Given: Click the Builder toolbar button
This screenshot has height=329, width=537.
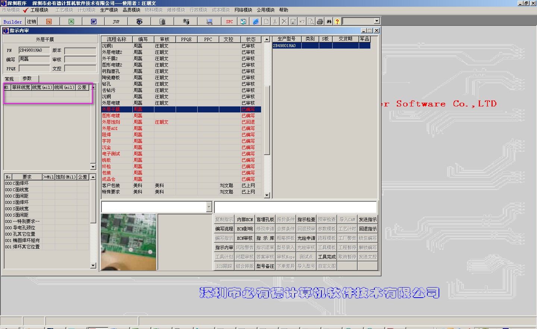Looking at the screenshot, I should 13,22.
